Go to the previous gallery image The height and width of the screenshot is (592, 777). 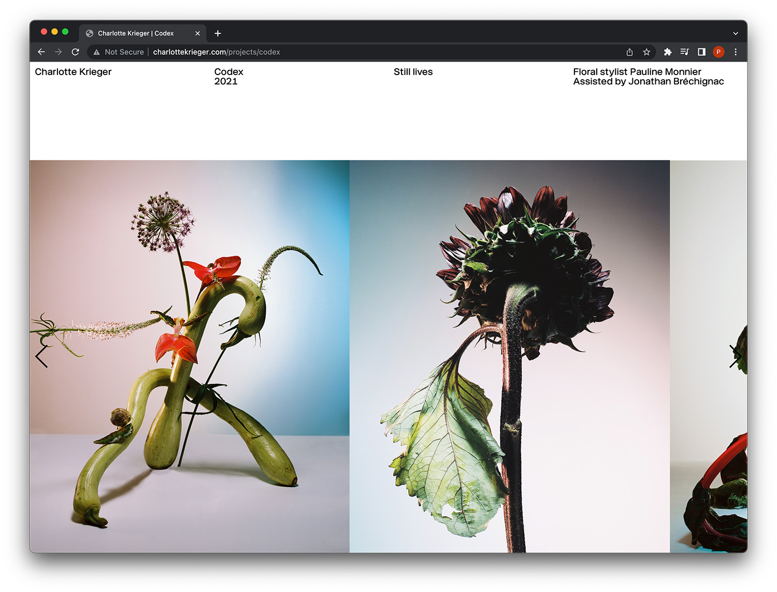[x=41, y=356]
